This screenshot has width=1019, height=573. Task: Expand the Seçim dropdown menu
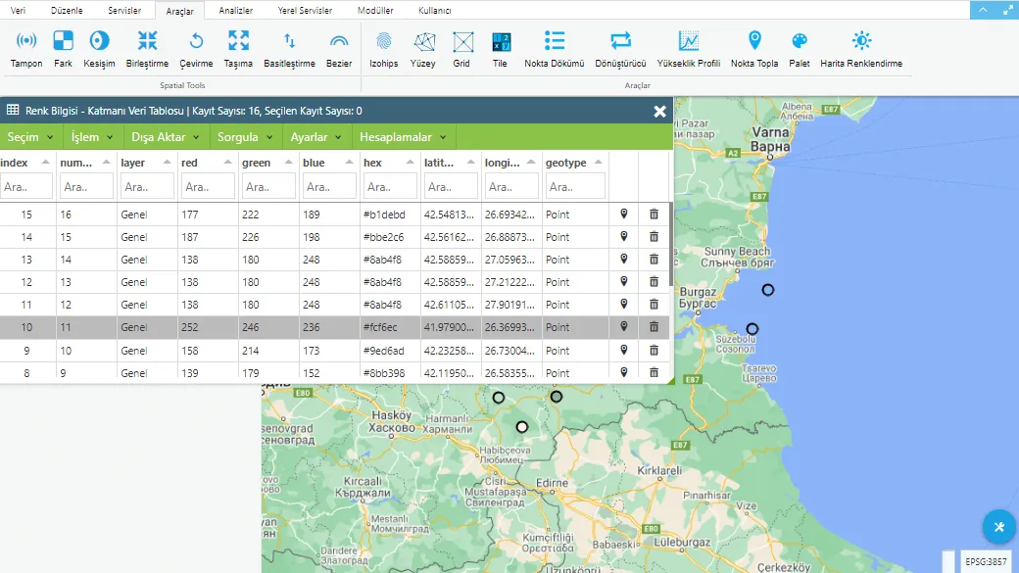pyautogui.click(x=30, y=137)
